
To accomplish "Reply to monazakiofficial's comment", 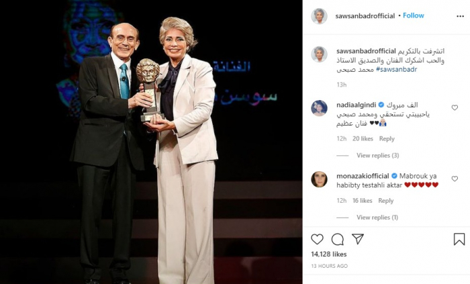I will coord(386,201).
